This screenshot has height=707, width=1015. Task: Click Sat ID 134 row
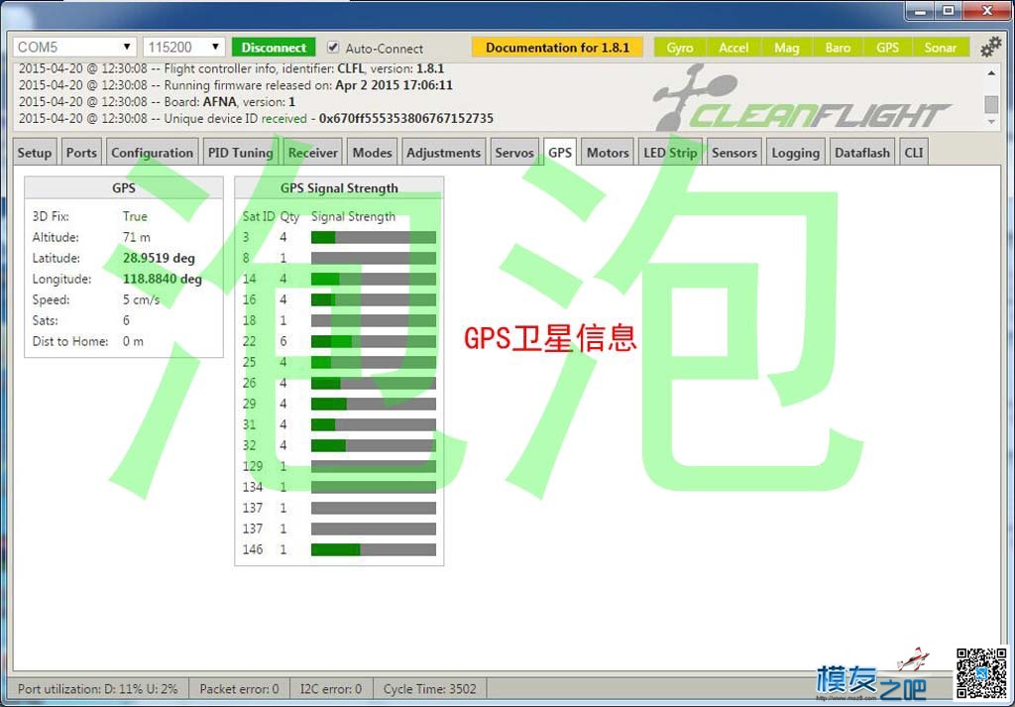coord(339,487)
